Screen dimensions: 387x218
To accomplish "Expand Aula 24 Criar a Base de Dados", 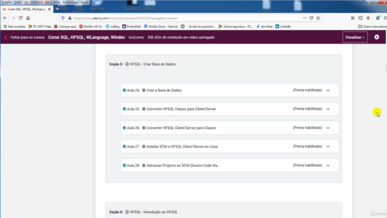I will click(328, 90).
